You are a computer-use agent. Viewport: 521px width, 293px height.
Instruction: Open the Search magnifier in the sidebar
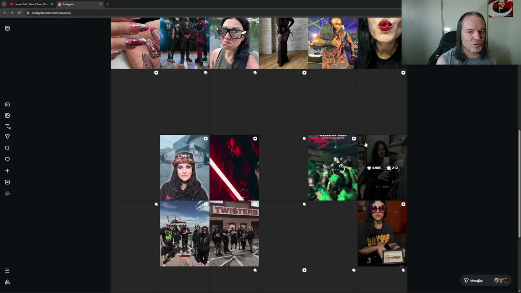[7, 148]
